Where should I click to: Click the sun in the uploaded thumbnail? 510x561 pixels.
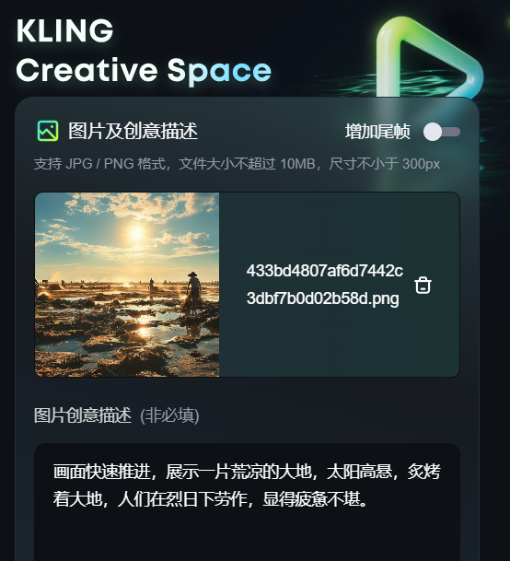pyautogui.click(x=136, y=233)
